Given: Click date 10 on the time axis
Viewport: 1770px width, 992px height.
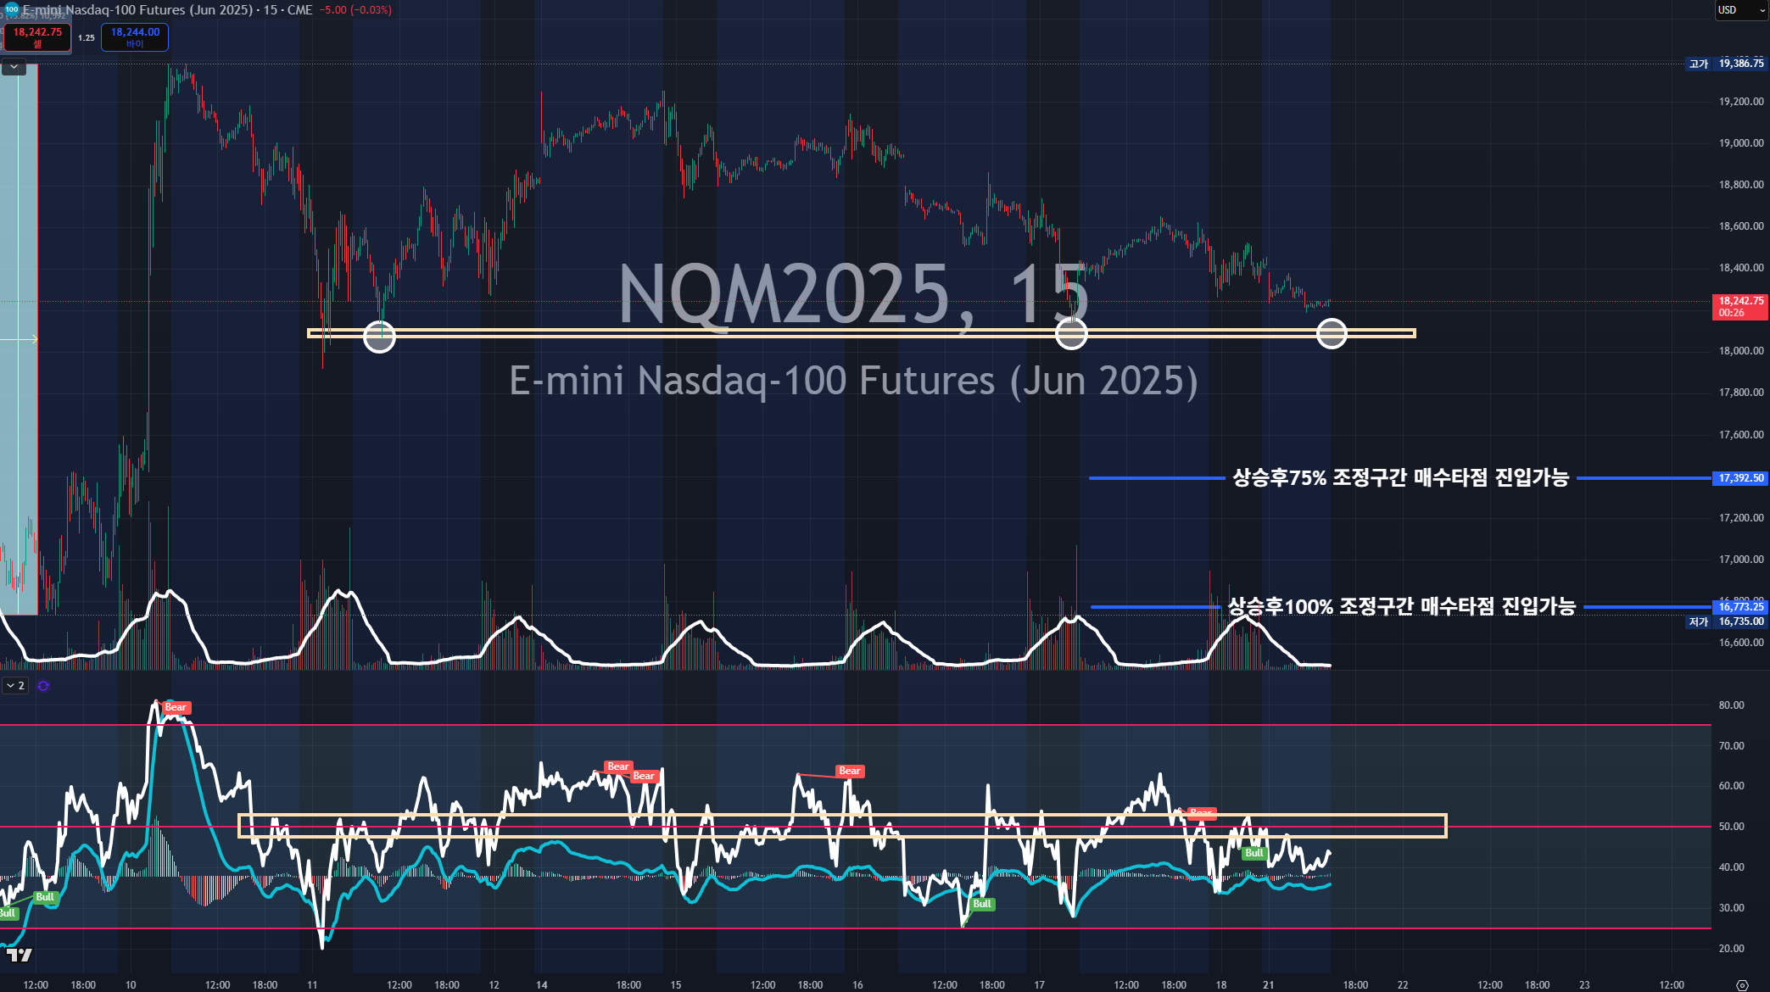Looking at the screenshot, I should tap(131, 984).
